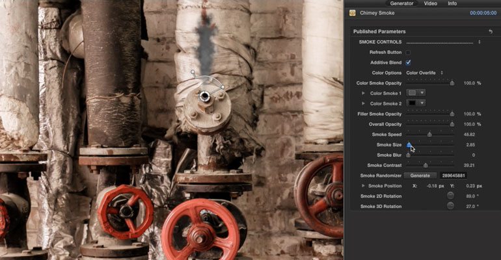The width and height of the screenshot is (501, 260).
Task: Open Color Smoke 1 swatch dropdown arrow
Action: [x=422, y=93]
